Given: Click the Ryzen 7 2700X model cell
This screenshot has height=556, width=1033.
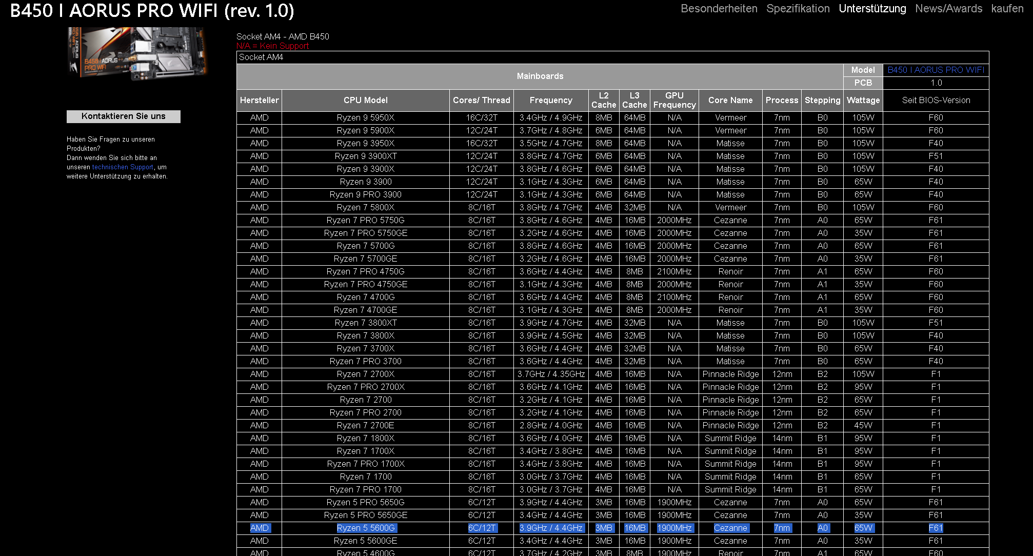Looking at the screenshot, I should [365, 374].
